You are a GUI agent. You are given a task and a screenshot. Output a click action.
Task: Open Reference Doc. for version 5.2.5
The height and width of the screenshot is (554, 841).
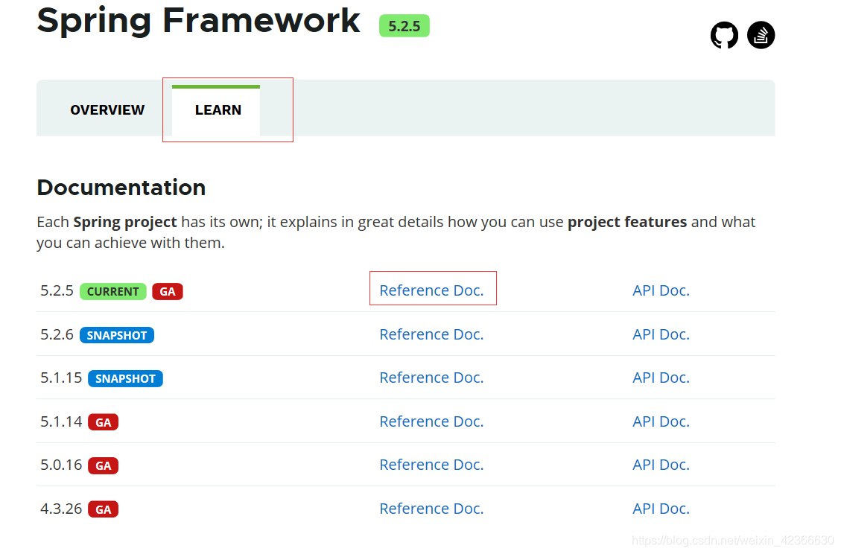pyautogui.click(x=432, y=290)
